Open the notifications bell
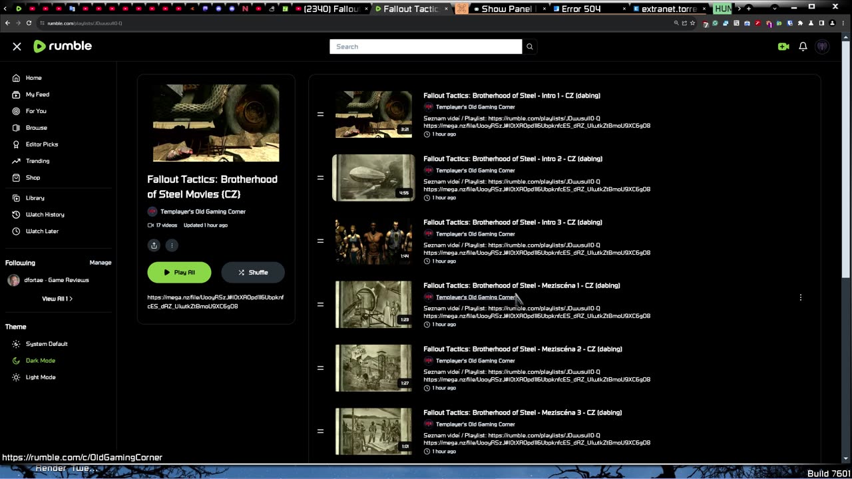 pos(803,47)
